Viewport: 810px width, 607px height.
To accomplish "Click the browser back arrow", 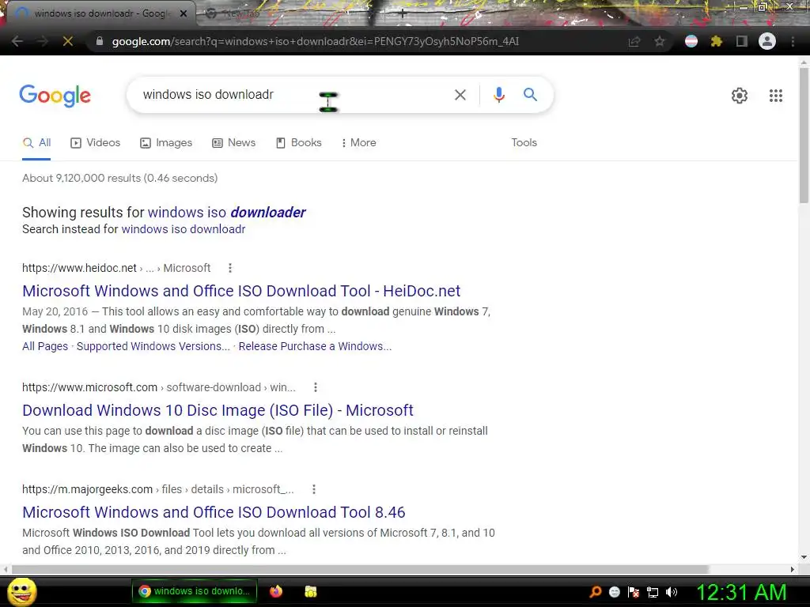I will 17,41.
